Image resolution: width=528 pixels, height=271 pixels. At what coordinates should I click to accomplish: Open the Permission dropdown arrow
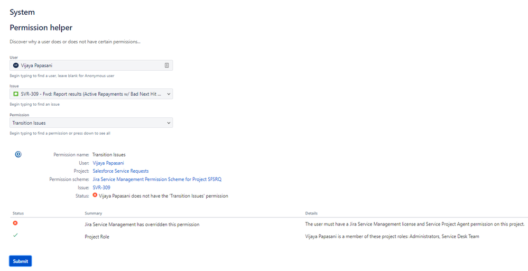click(169, 123)
